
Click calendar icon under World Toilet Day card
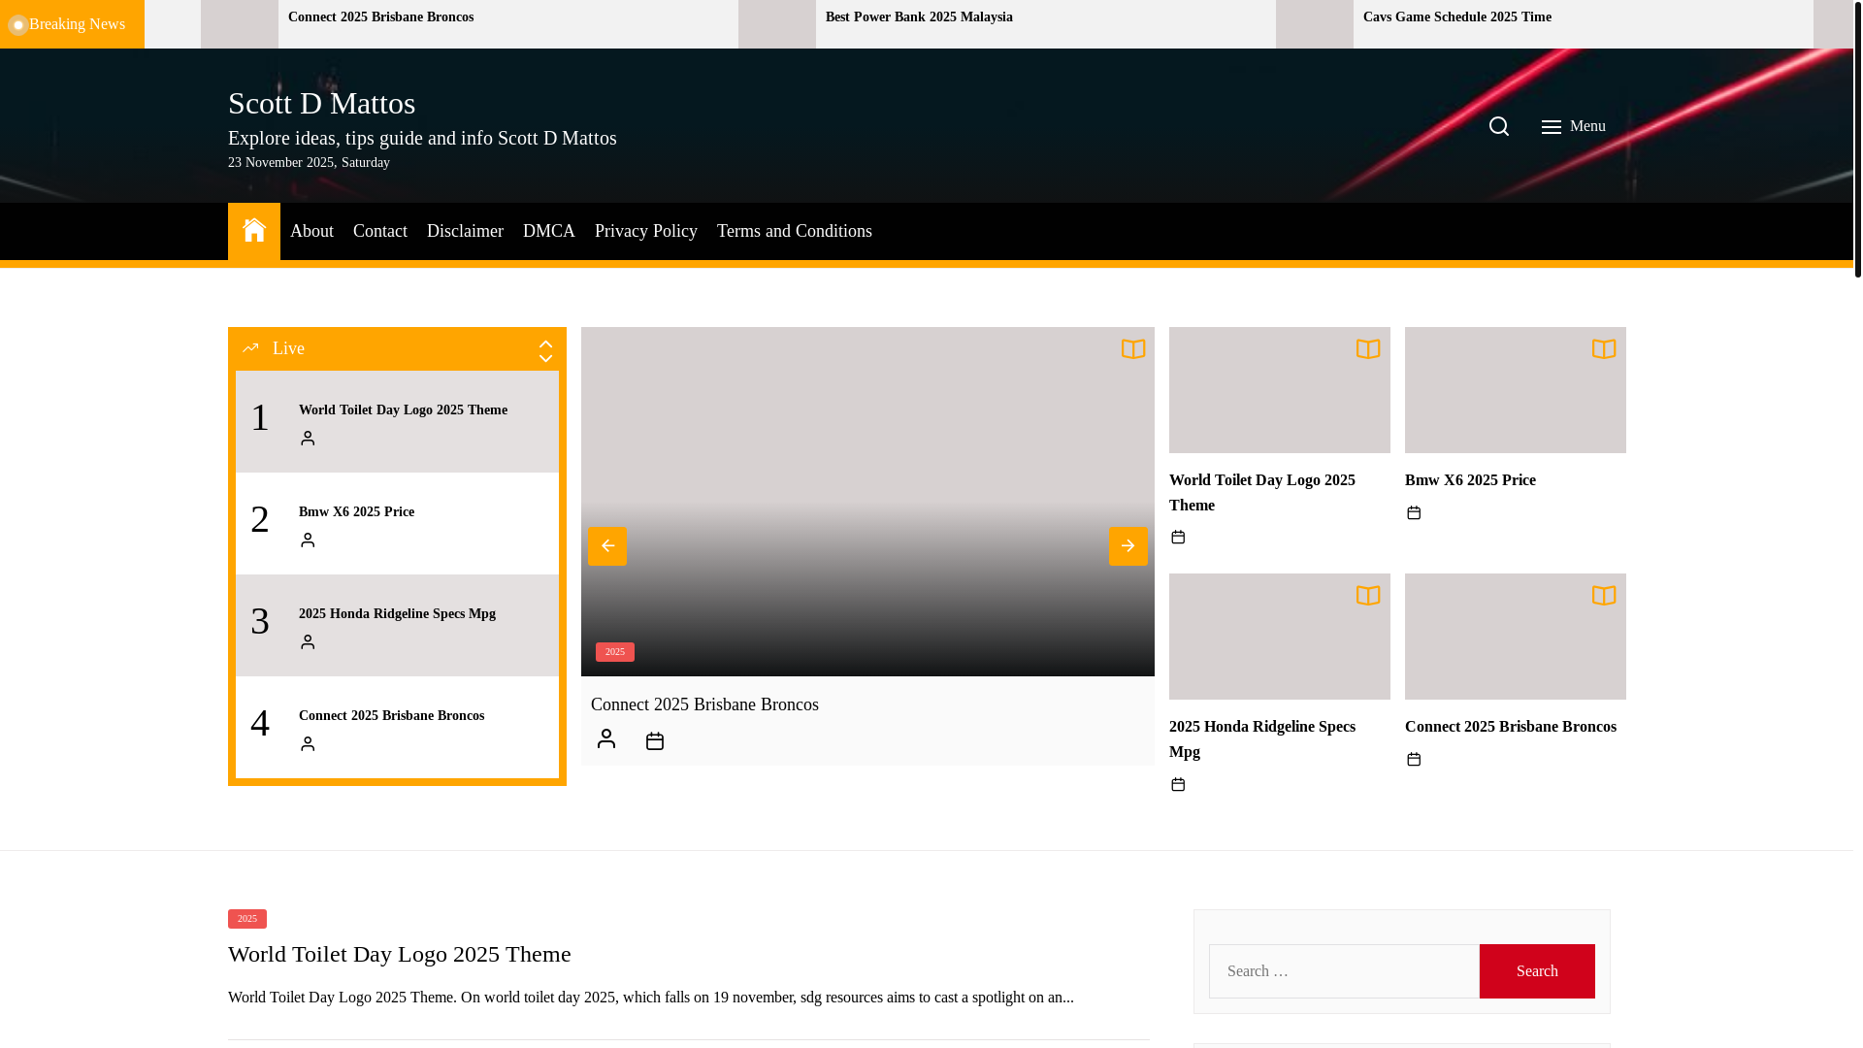coord(1178,538)
